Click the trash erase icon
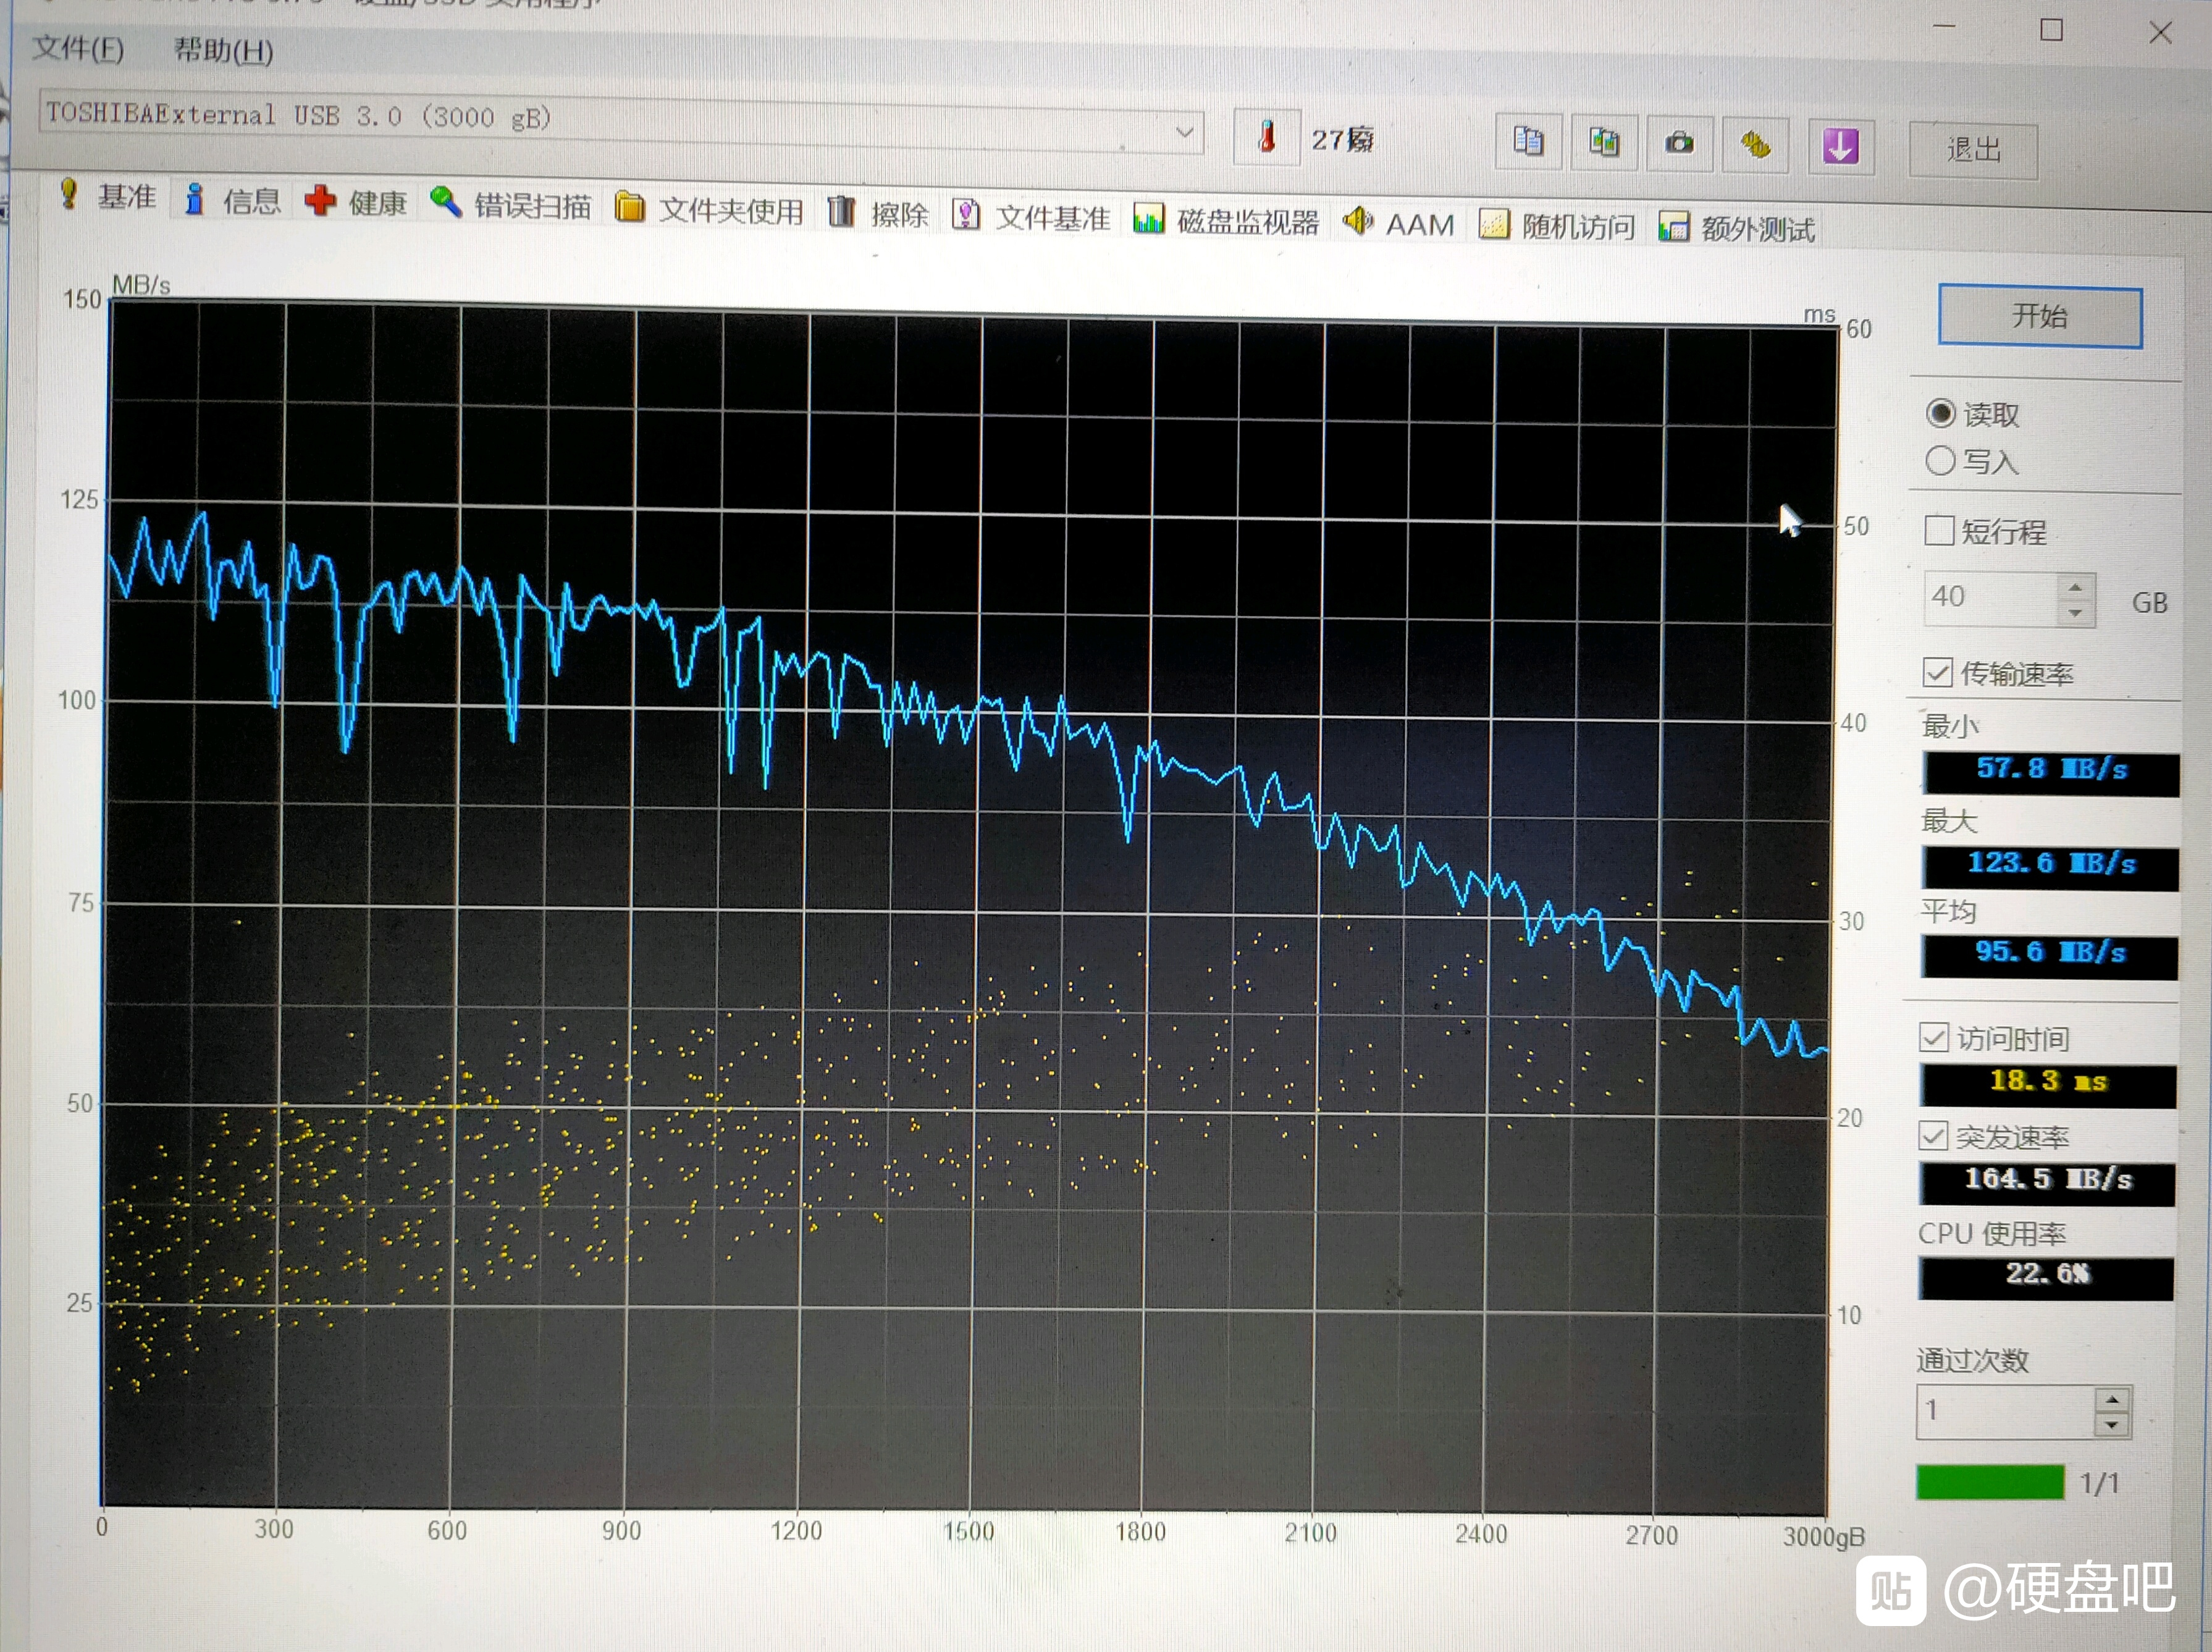 tap(841, 211)
